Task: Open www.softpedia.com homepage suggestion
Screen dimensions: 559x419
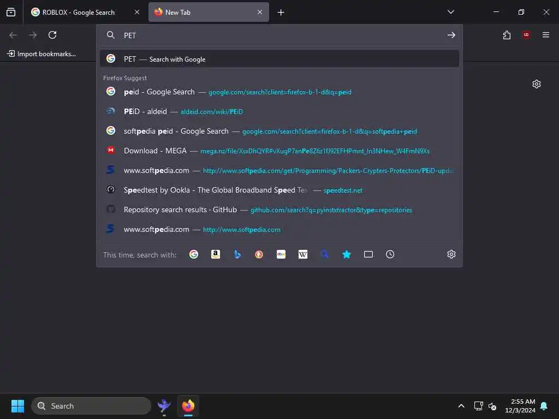Action: [x=279, y=230]
